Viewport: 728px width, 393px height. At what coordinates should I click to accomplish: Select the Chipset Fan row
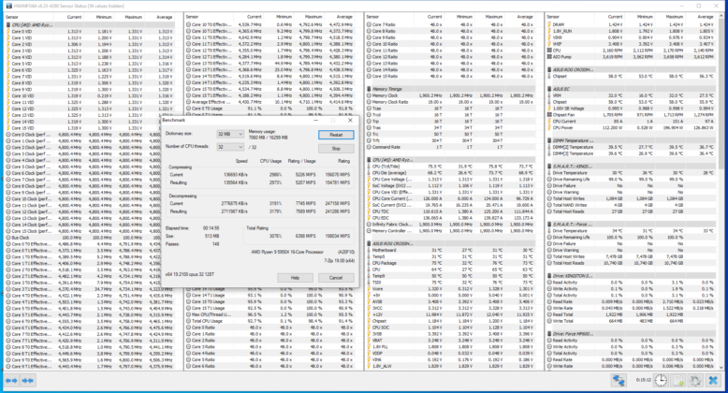(x=631, y=115)
